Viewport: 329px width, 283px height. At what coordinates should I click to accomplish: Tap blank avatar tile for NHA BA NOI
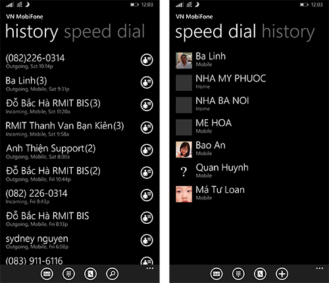click(x=184, y=105)
